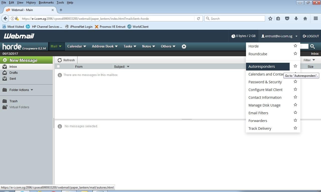Star the Email Filters entry
The height and width of the screenshot is (192, 321).
(295, 112)
